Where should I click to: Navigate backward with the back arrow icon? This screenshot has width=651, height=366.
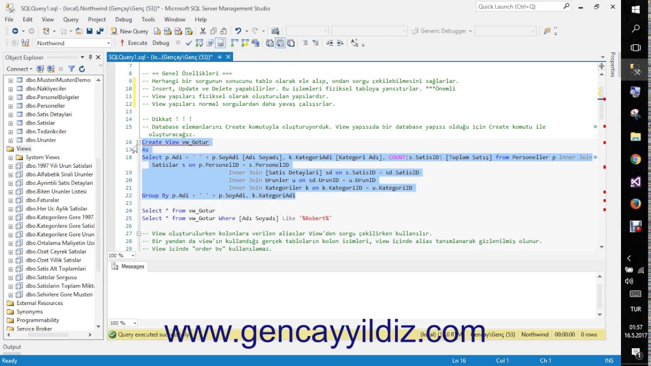tap(15, 31)
